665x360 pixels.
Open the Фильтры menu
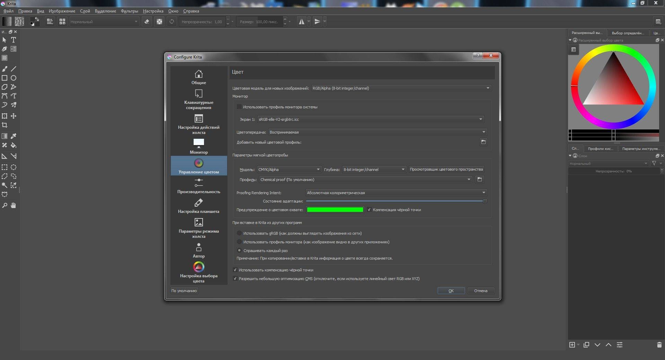click(130, 11)
